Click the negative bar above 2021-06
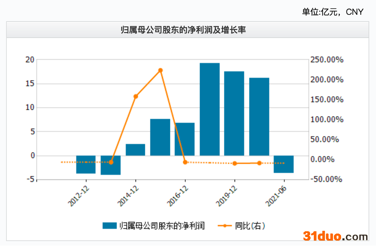The width and height of the screenshot is (376, 246). (x=284, y=164)
